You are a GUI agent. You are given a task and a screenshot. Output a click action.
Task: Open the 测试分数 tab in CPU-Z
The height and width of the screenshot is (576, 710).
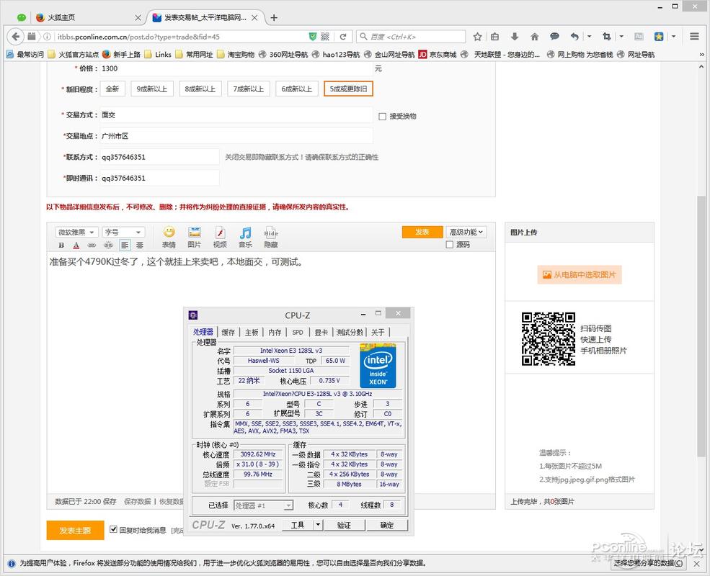click(x=350, y=333)
